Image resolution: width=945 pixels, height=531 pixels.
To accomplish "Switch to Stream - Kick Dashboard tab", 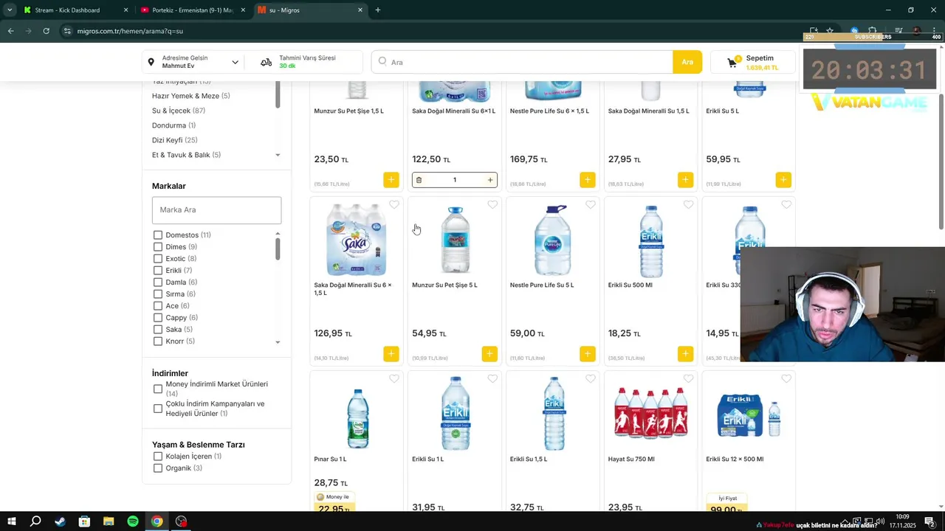I will [75, 10].
